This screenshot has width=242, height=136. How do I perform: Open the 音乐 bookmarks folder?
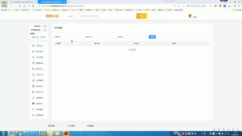[109, 10]
